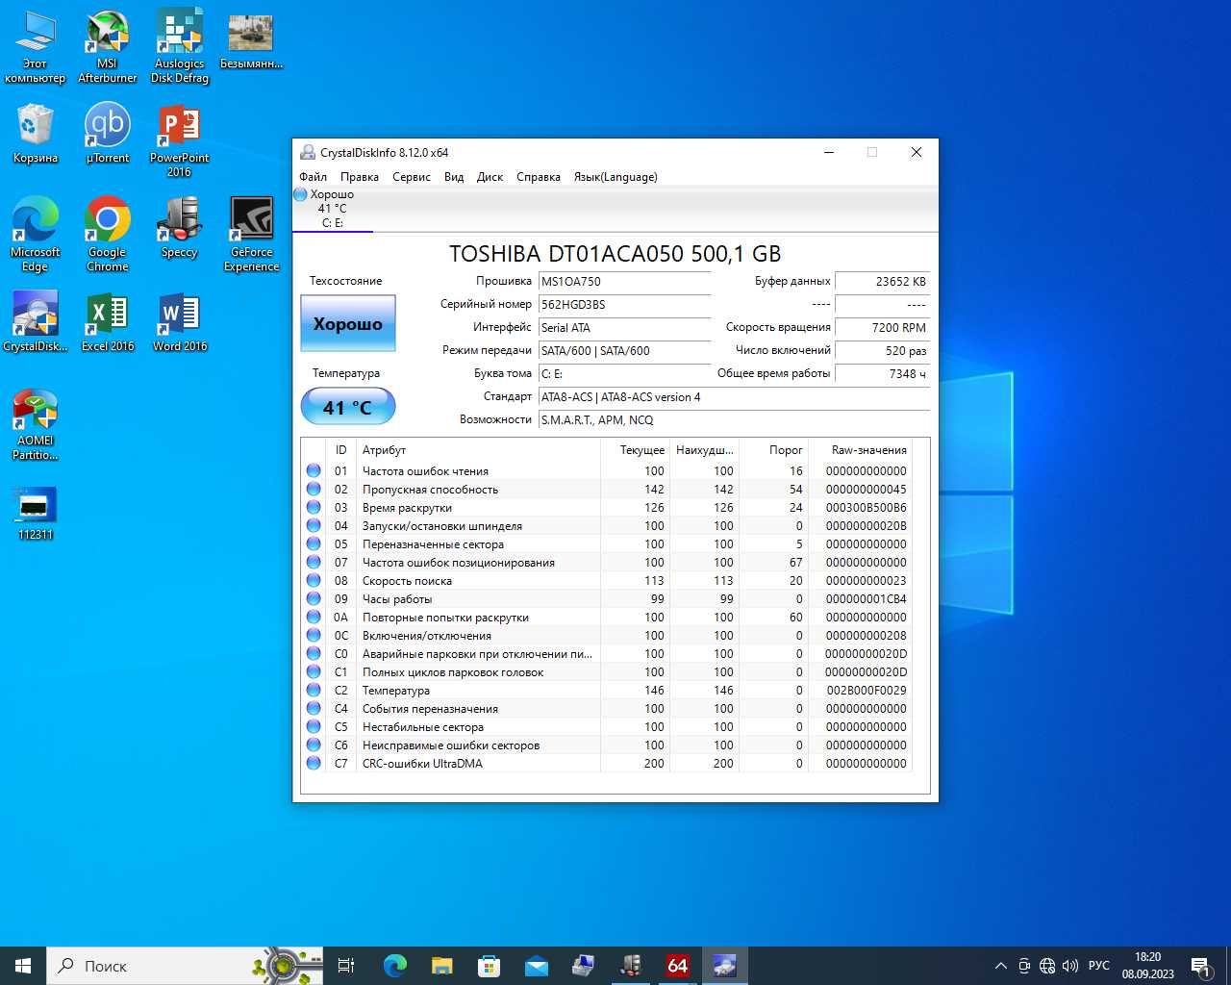Open the 112311 desktop icon

[36, 513]
